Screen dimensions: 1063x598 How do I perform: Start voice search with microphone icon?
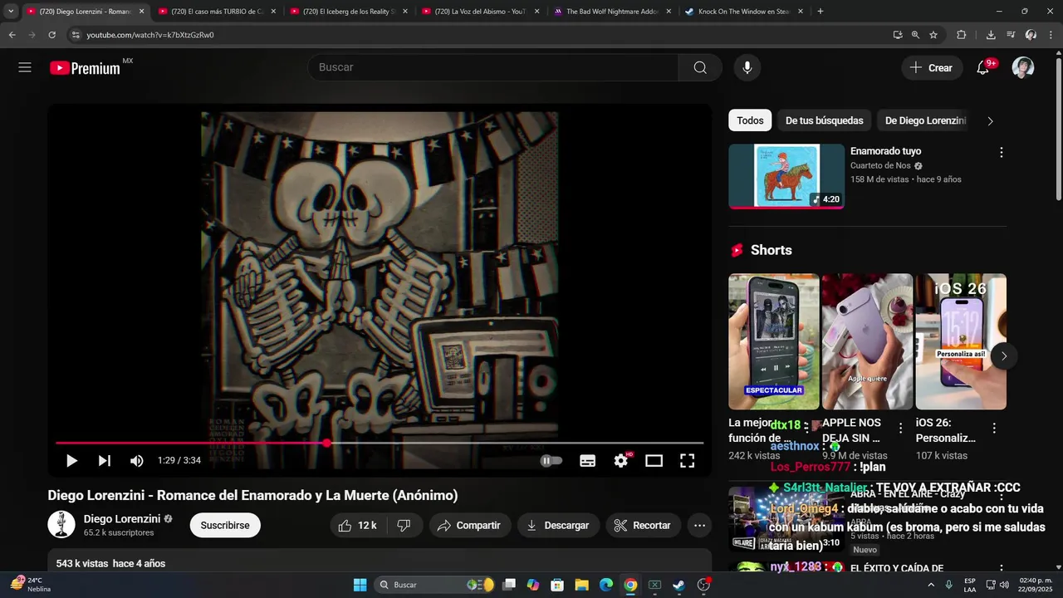click(747, 68)
